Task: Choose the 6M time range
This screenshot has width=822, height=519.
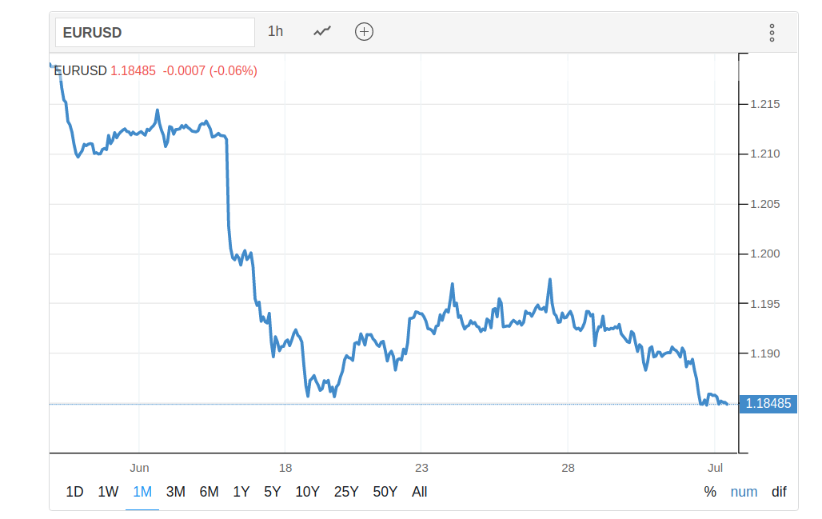Action: click(x=209, y=492)
